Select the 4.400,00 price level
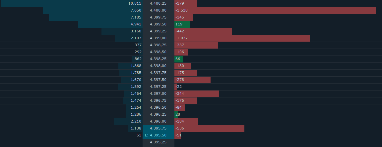 pos(158,10)
